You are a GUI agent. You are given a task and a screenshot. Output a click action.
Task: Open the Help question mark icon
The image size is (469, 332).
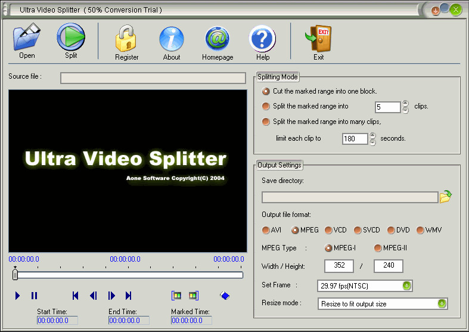(262, 39)
